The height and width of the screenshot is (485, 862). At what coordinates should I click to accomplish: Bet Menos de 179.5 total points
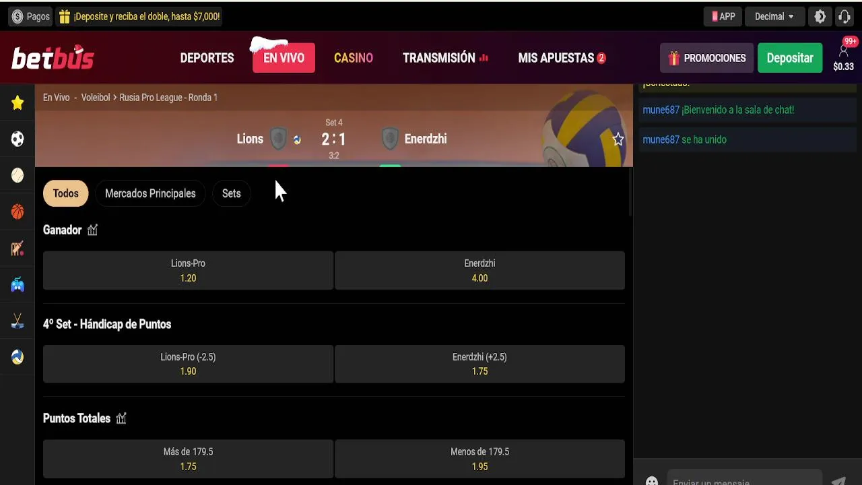[x=479, y=459]
